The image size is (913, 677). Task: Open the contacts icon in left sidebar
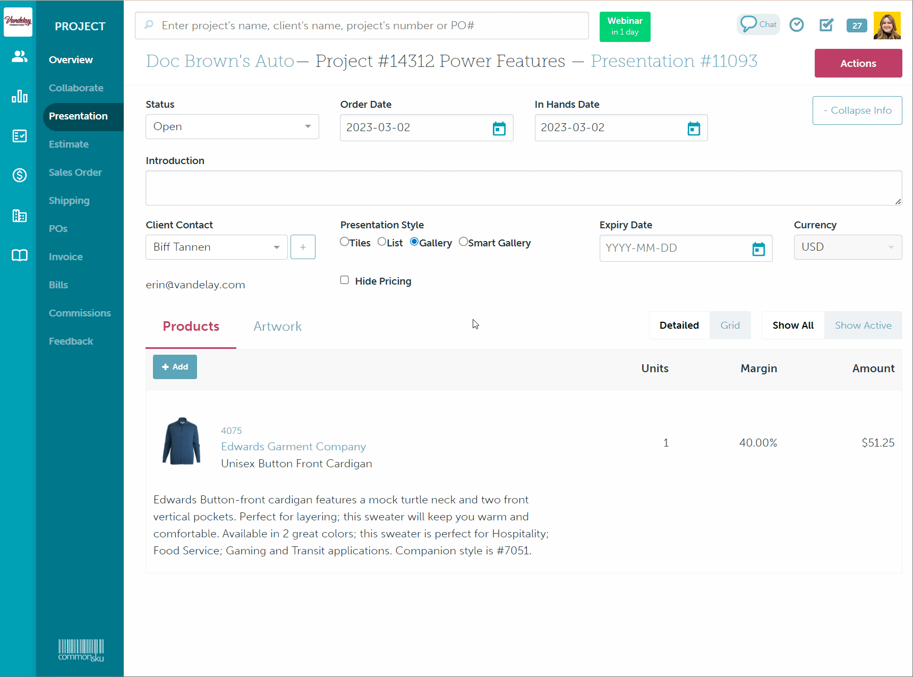click(x=20, y=56)
